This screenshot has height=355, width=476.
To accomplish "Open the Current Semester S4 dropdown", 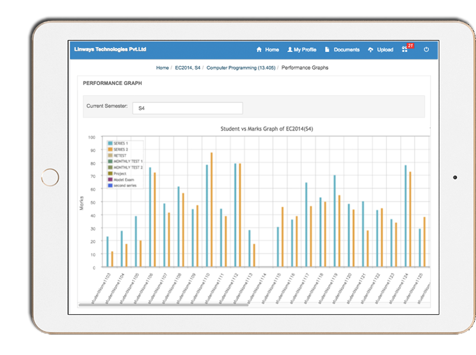I will 187,108.
